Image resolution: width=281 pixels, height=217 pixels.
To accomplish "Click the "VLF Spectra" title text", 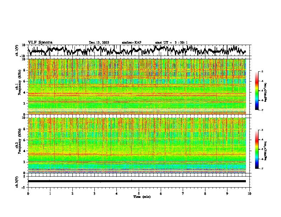I will (40, 42).
